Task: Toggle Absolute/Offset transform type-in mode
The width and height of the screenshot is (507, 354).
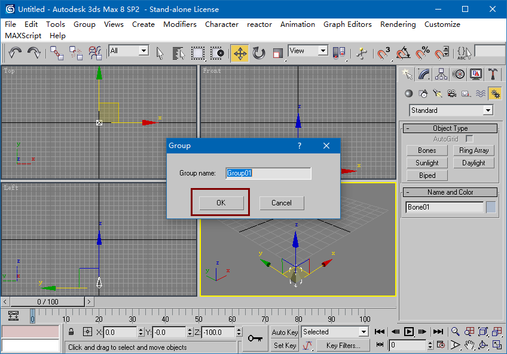Action: pos(87,332)
